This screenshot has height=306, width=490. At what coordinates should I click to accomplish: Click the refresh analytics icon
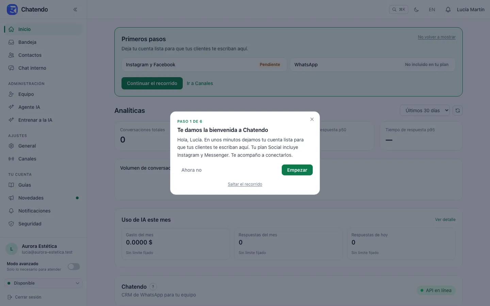click(458, 111)
